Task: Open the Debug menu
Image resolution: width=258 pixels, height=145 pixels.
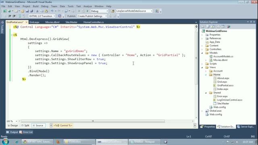Action: 45,6
